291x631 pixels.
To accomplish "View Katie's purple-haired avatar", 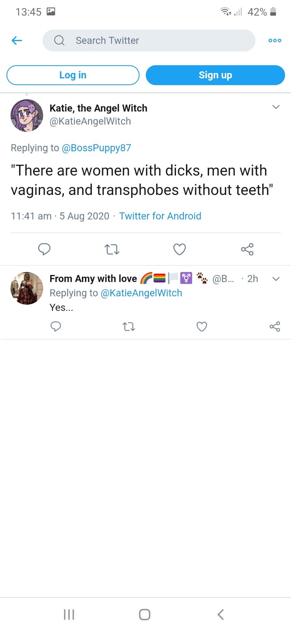I will [27, 116].
